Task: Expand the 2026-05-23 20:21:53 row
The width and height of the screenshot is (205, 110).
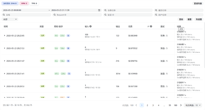Action: pyautogui.click(x=4, y=48)
